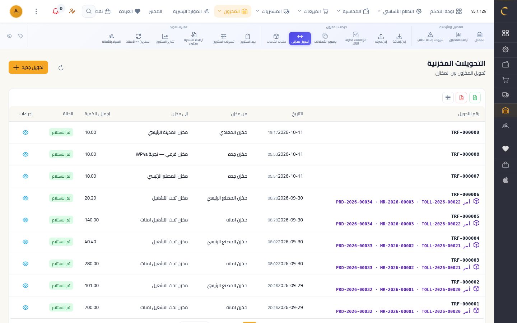Open أرصدة المخزون stock balances tool
The image size is (517, 323).
tap(458, 37)
